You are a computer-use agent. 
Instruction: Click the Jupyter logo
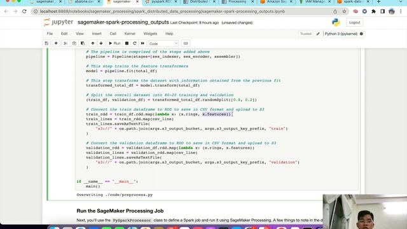(x=59, y=22)
